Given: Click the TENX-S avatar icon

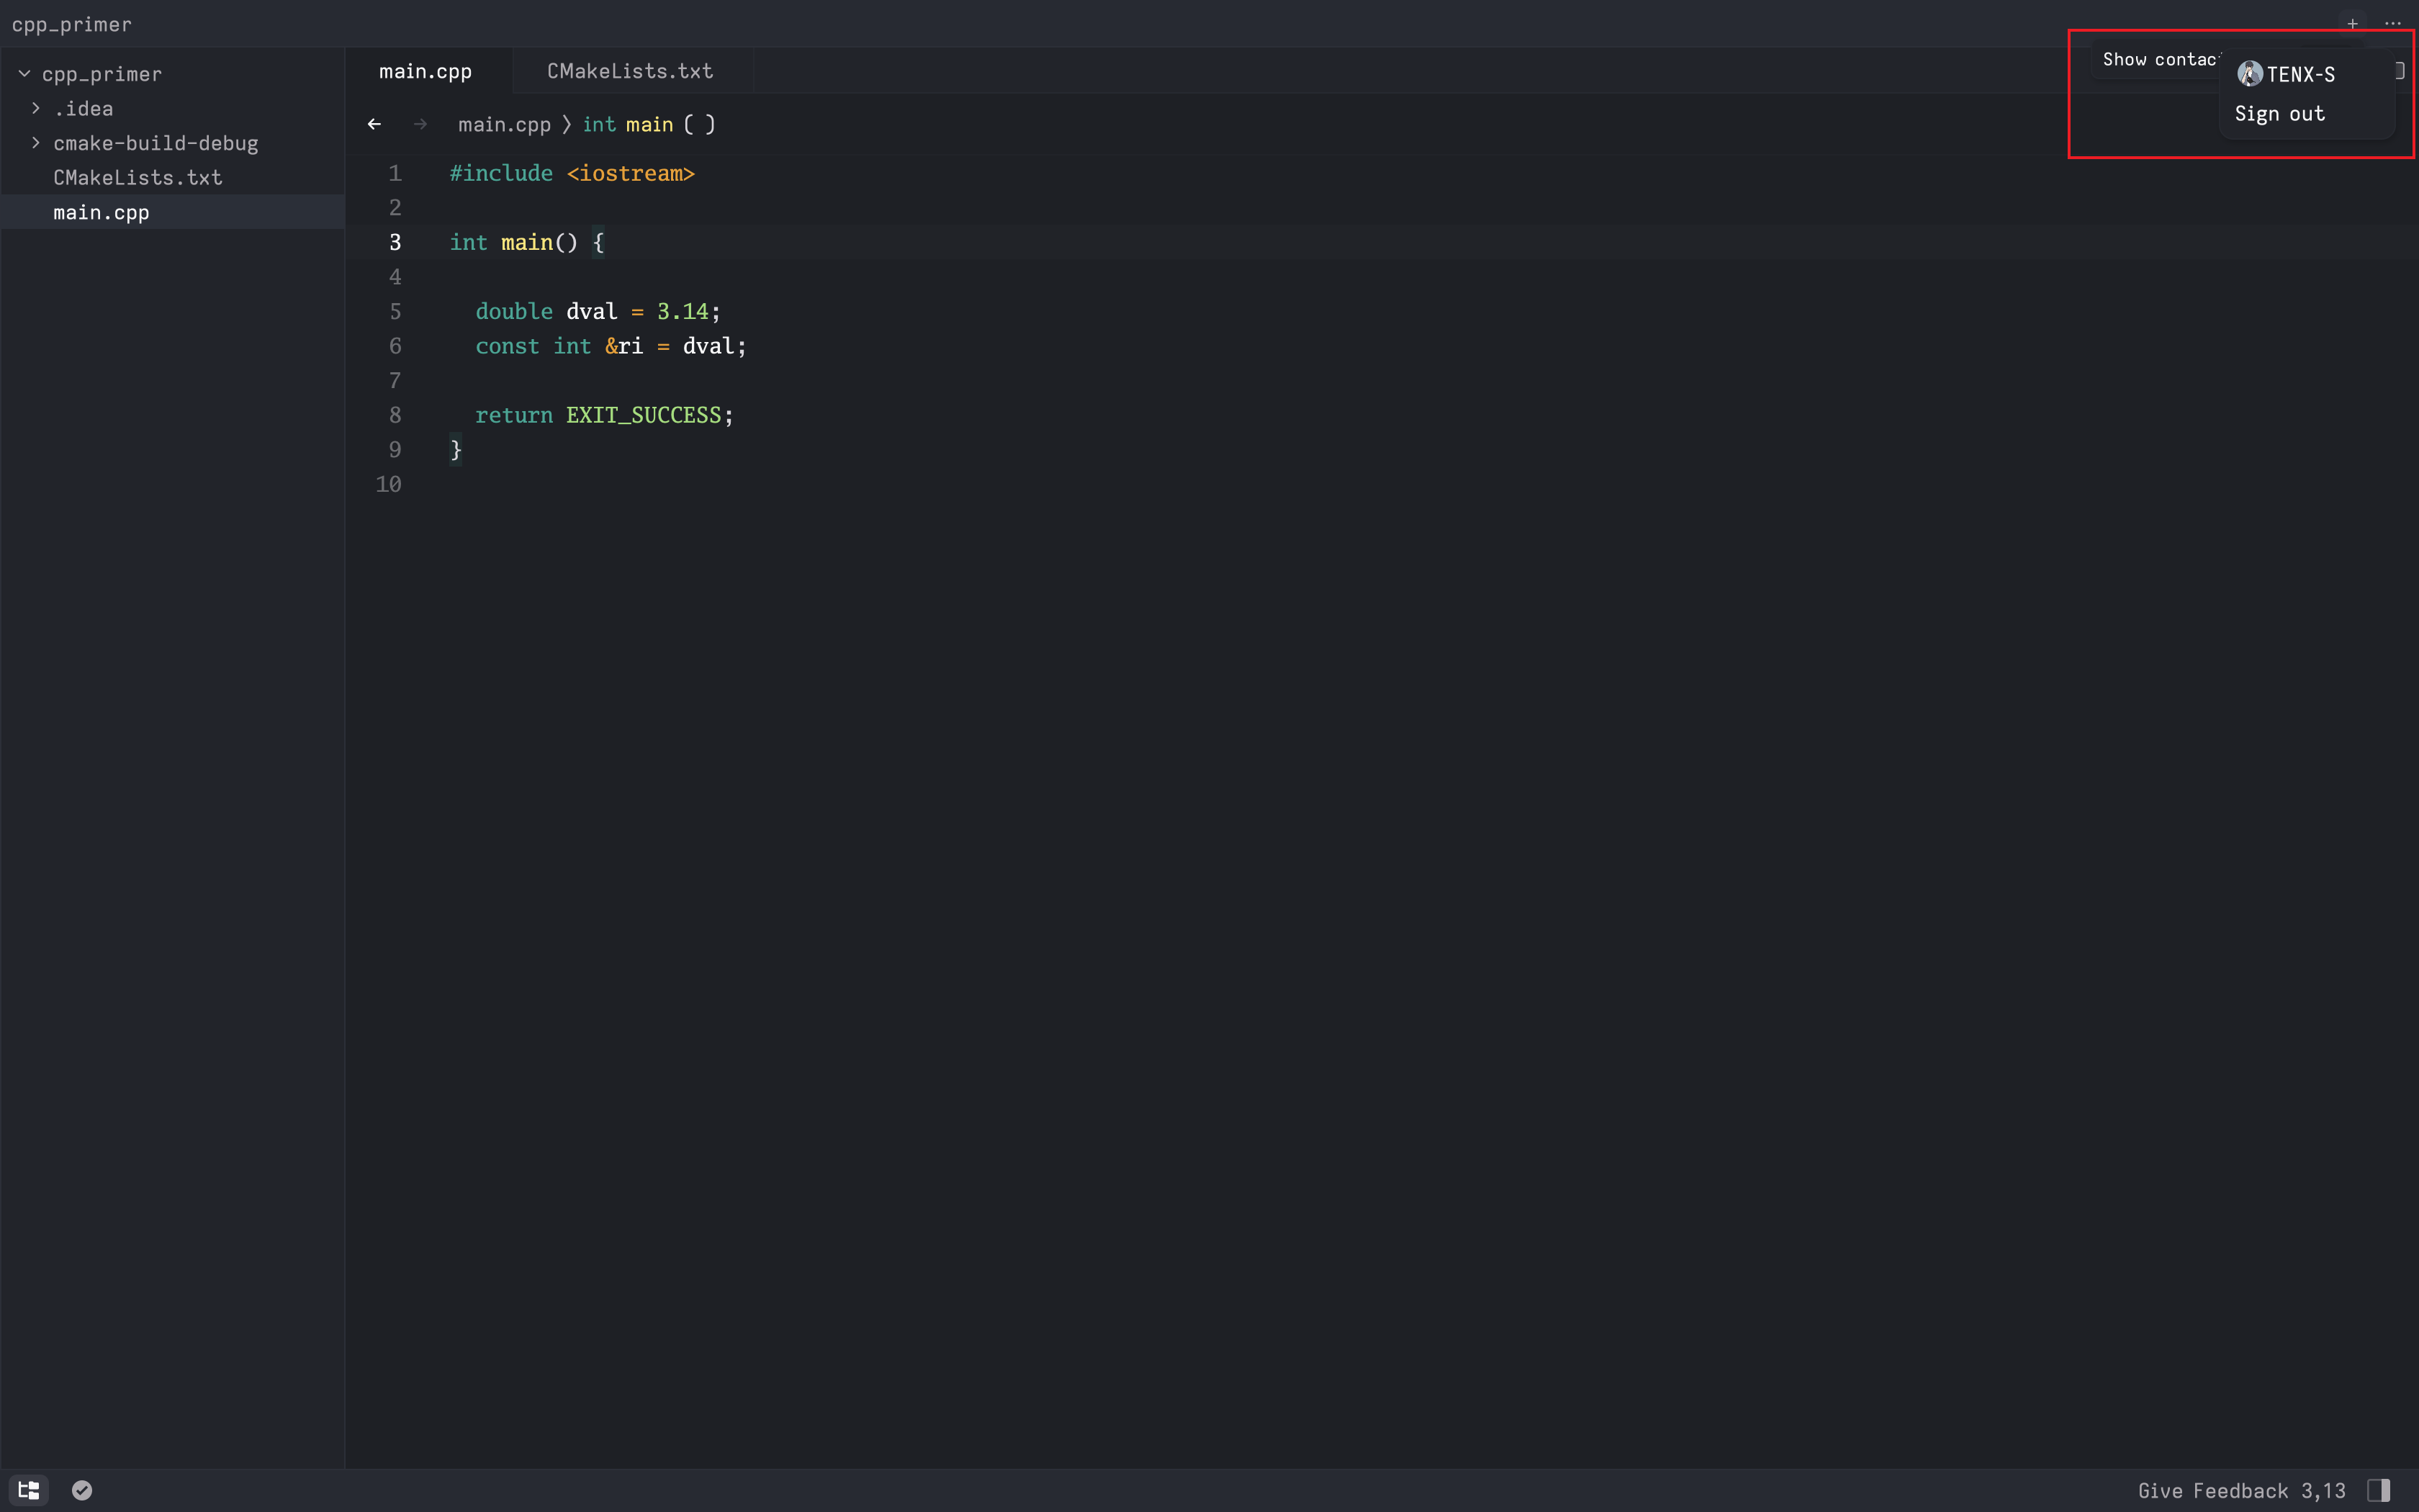Looking at the screenshot, I should (2248, 73).
